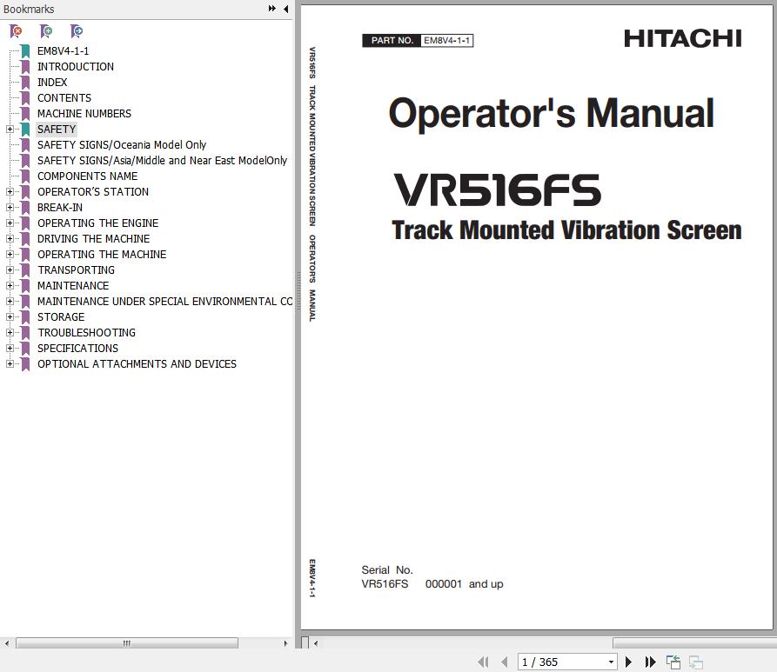Viewport: 777px width, 672px height.
Task: Expand the OPERATOR'S STATION bookmark node
Action: (10, 191)
